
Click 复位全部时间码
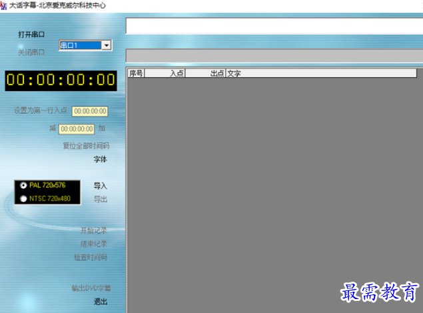pos(86,146)
